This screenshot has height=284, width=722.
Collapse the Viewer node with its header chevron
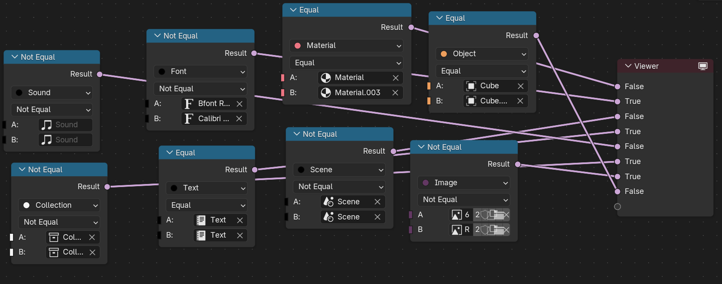(x=628, y=66)
